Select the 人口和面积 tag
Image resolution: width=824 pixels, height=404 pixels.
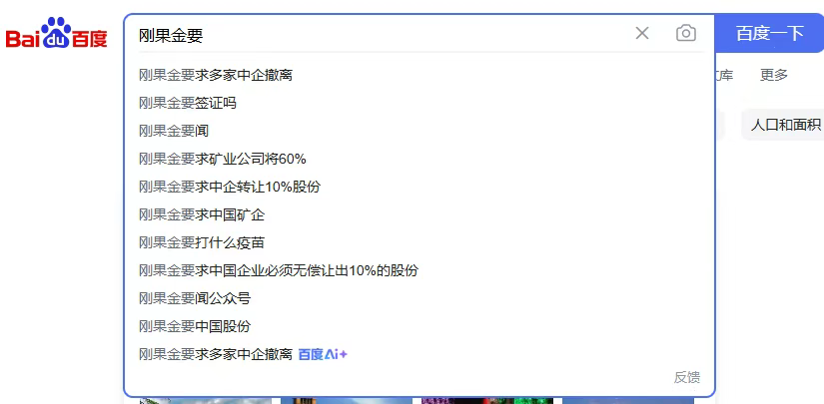(785, 125)
